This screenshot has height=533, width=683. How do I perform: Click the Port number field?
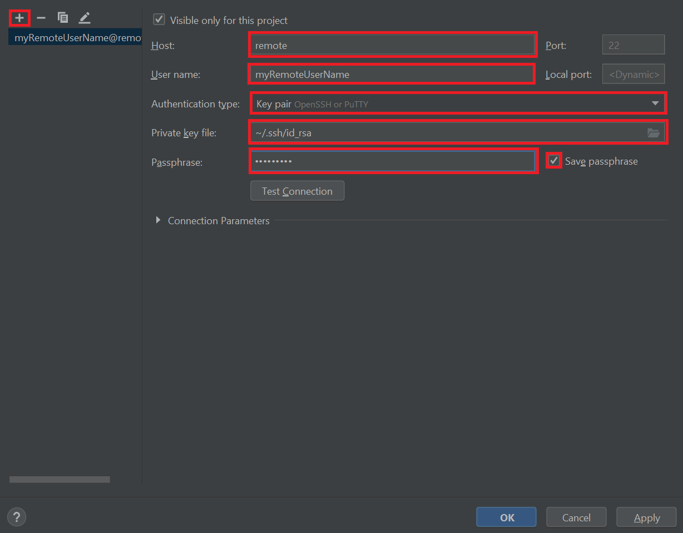tap(633, 45)
